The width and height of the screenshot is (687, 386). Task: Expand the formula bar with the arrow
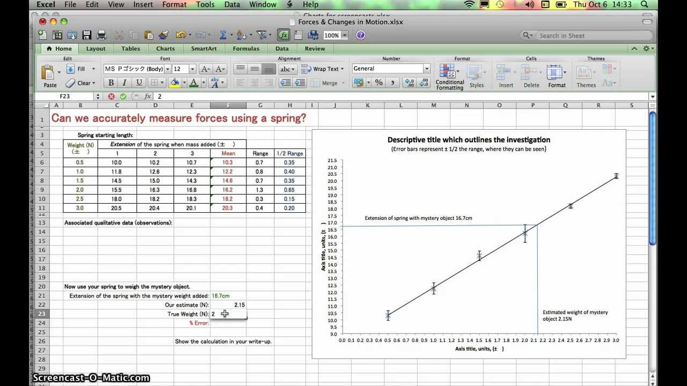653,97
